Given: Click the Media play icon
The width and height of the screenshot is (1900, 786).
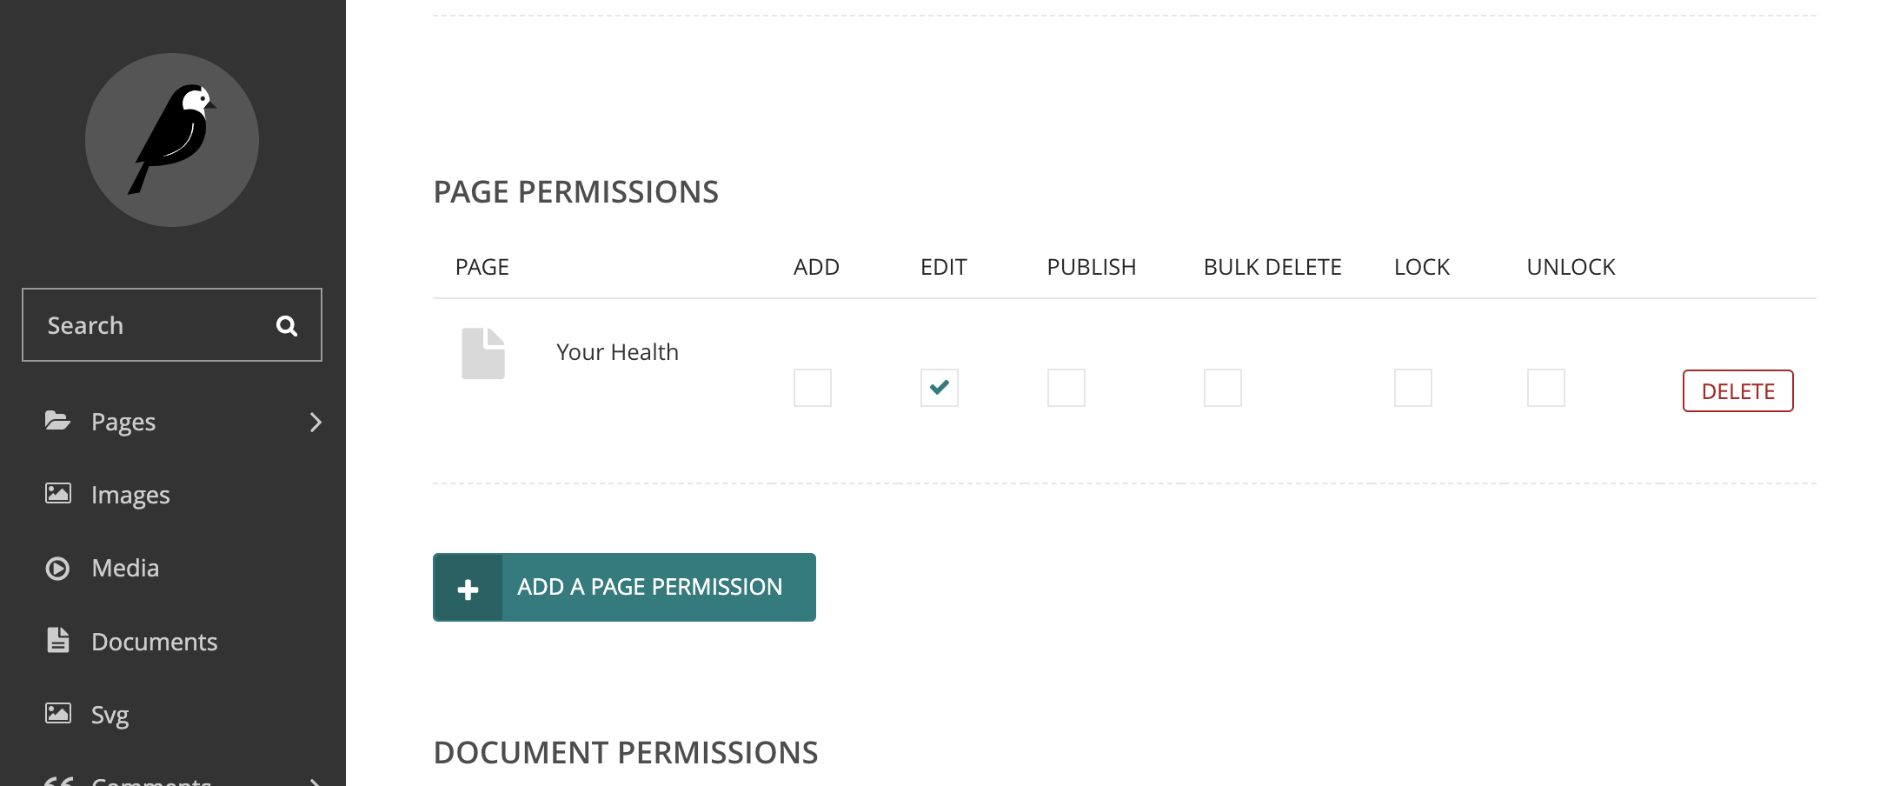Looking at the screenshot, I should (57, 568).
